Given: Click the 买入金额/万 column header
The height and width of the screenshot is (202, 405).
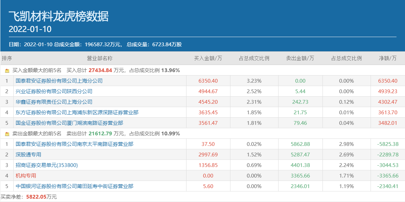Looking at the screenshot, I should click(208, 58).
